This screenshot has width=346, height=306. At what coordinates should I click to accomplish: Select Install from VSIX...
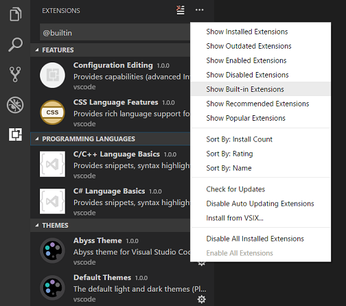[x=260, y=218]
